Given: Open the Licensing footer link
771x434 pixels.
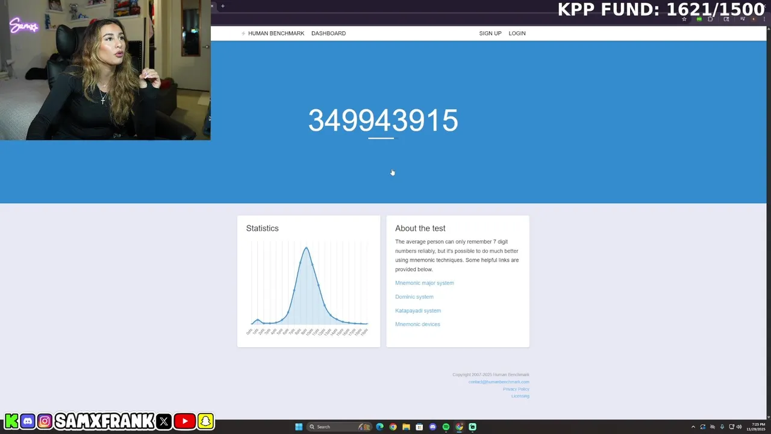Looking at the screenshot, I should [x=520, y=396].
